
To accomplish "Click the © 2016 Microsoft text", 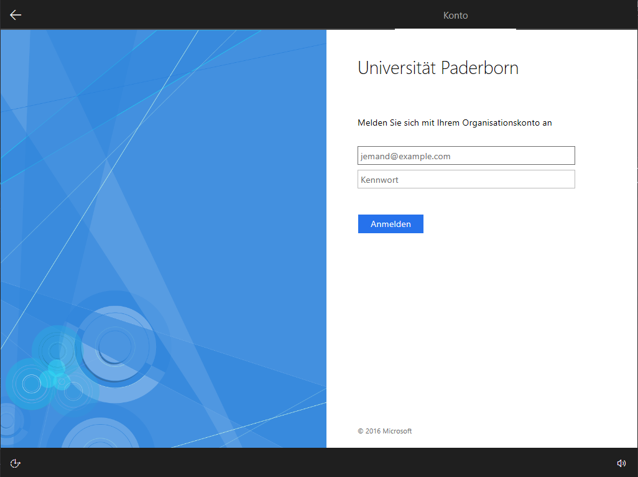I will point(384,431).
